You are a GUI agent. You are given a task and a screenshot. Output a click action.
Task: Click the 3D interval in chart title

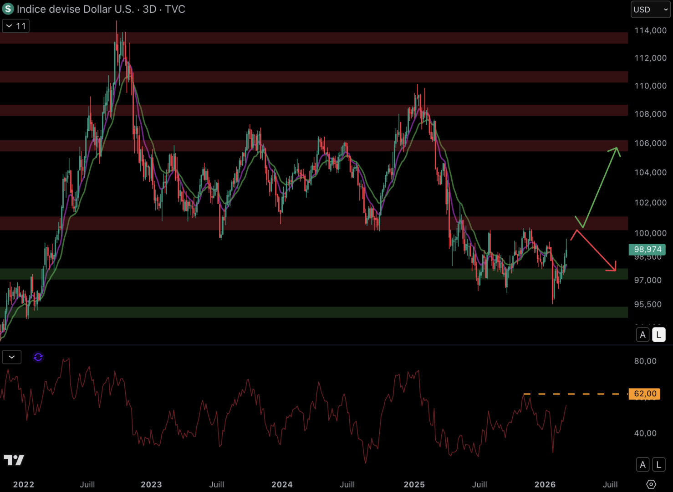click(x=149, y=9)
